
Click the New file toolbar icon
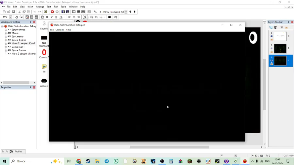click(x=4, y=12)
